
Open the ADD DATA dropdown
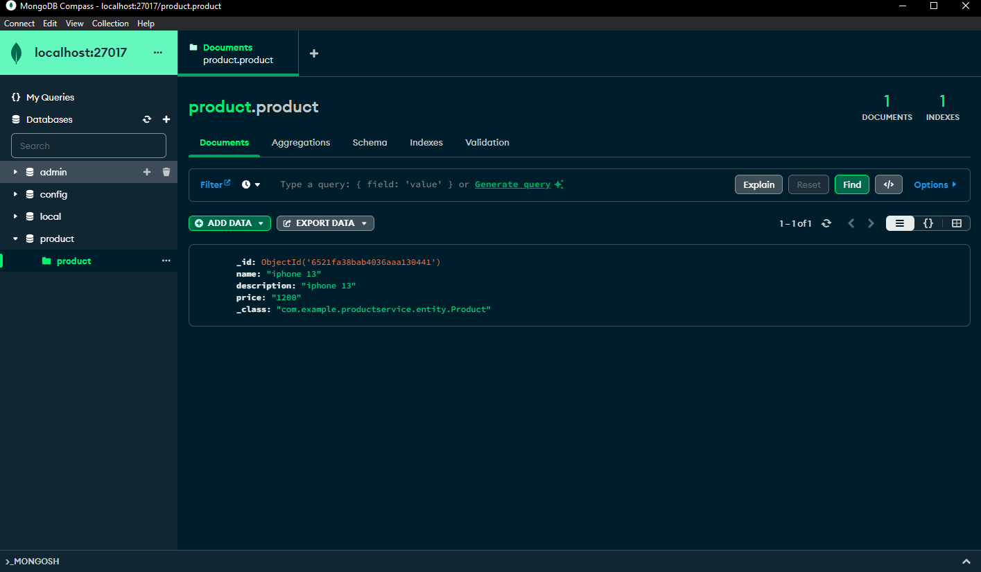point(229,223)
